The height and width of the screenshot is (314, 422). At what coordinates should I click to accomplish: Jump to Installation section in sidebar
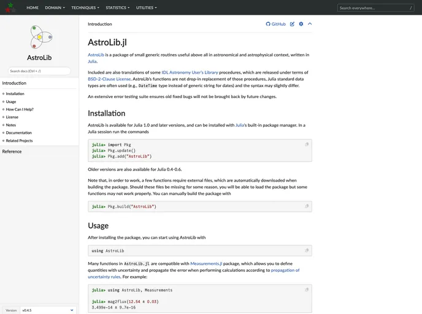15,94
